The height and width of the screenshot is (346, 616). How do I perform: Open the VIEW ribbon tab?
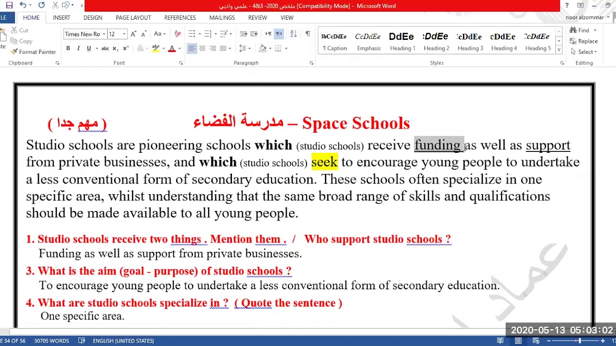click(287, 18)
